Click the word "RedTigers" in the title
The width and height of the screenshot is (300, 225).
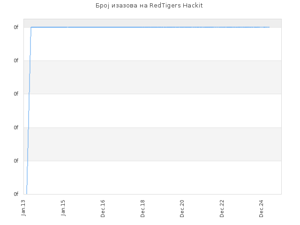pos(165,6)
